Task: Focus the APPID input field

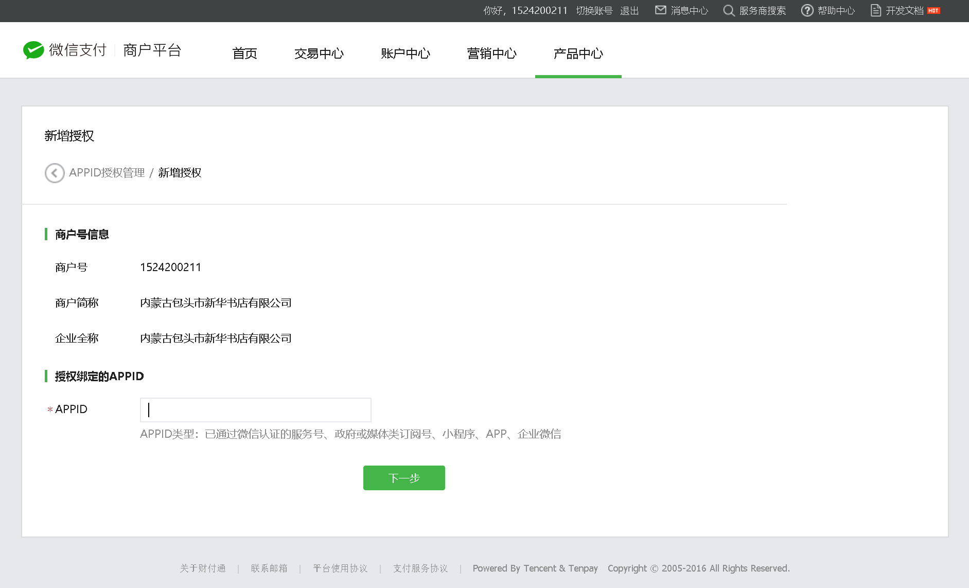Action: (255, 410)
